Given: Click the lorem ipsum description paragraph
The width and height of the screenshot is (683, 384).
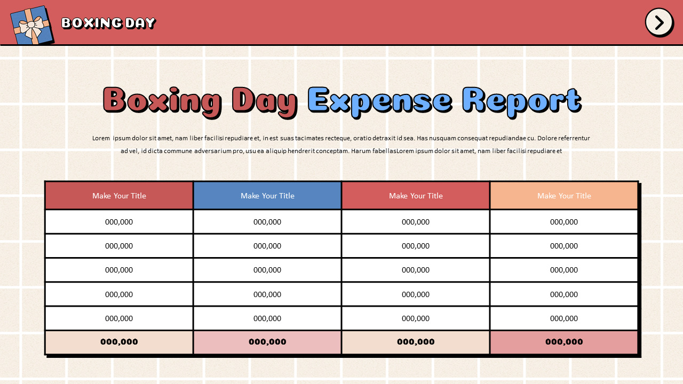Looking at the screenshot, I should point(341,145).
